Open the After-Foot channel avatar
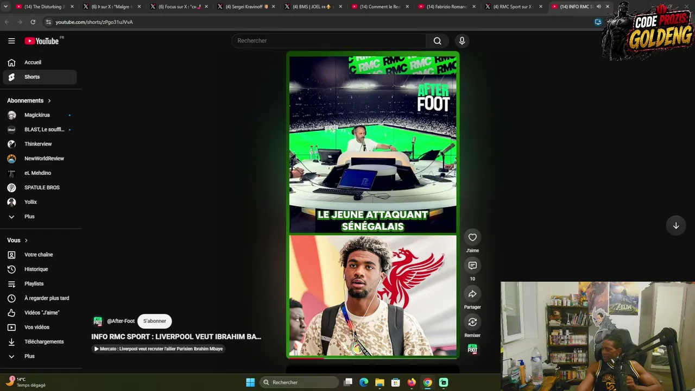Viewport: 695px width, 391px height. pyautogui.click(x=98, y=321)
